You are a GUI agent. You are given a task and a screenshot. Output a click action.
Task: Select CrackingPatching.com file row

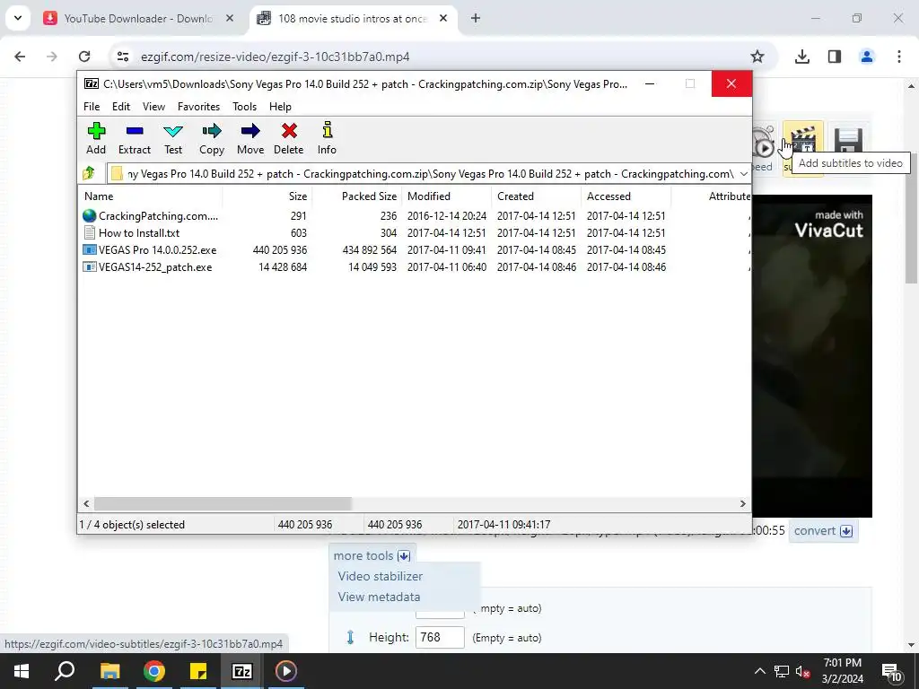click(x=414, y=215)
